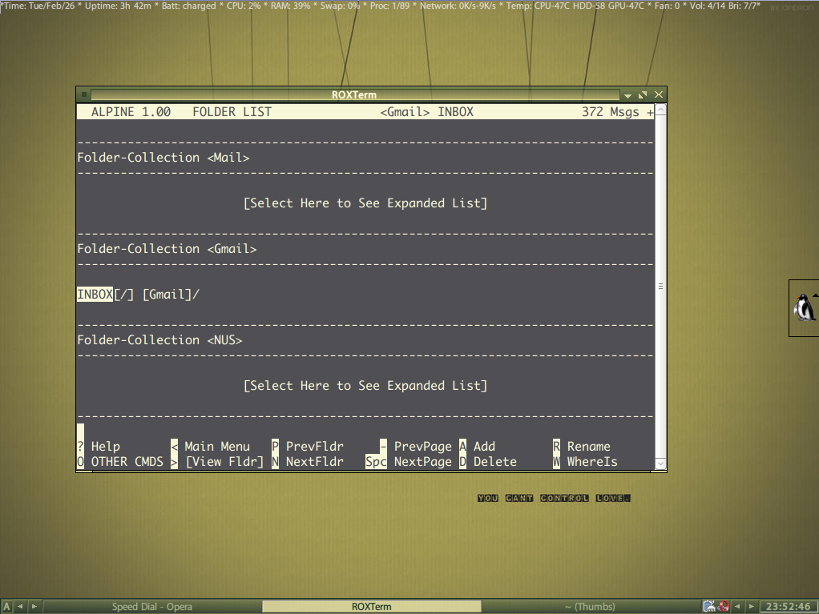The width and height of the screenshot is (819, 614).
Task: Click the Spc key label
Action: pyautogui.click(x=376, y=462)
